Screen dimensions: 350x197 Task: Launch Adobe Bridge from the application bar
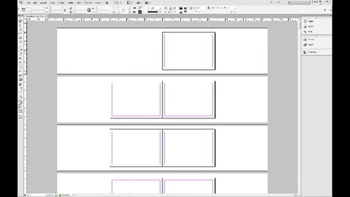pos(107,3)
